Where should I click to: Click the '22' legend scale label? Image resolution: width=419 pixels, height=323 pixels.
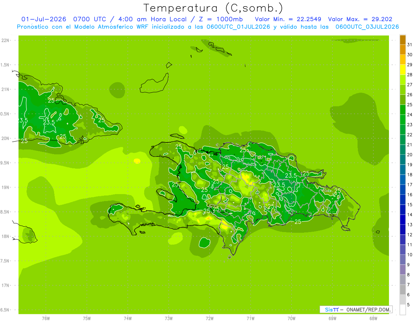coord(410,135)
